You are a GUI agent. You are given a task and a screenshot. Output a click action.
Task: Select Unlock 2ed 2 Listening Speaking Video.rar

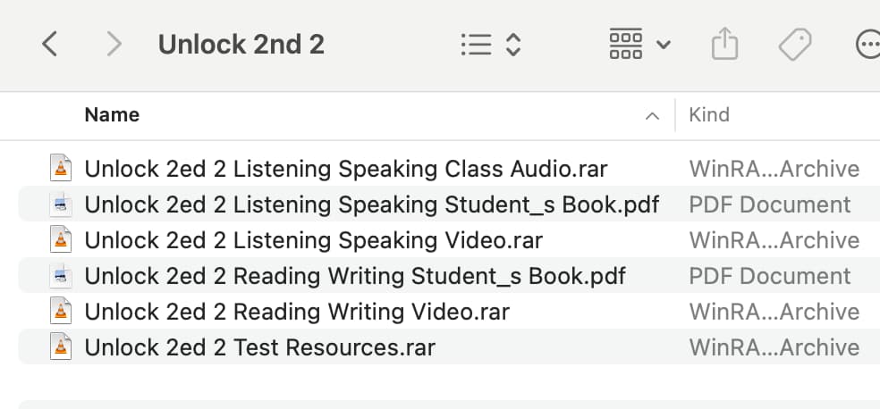(449, 240)
